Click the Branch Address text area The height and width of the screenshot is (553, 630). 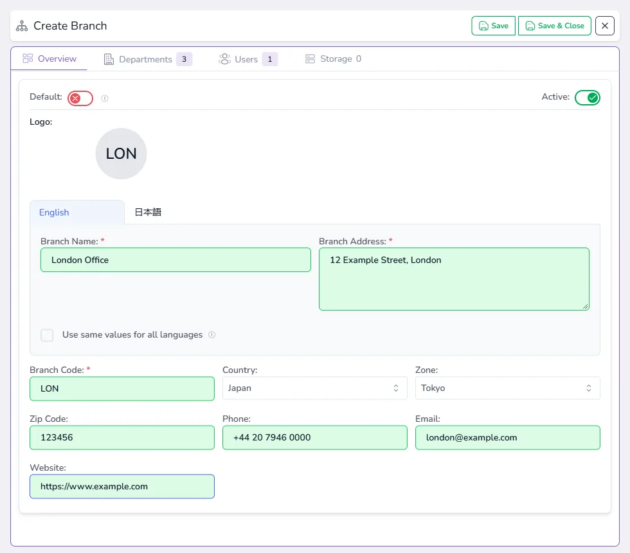pyautogui.click(x=454, y=279)
